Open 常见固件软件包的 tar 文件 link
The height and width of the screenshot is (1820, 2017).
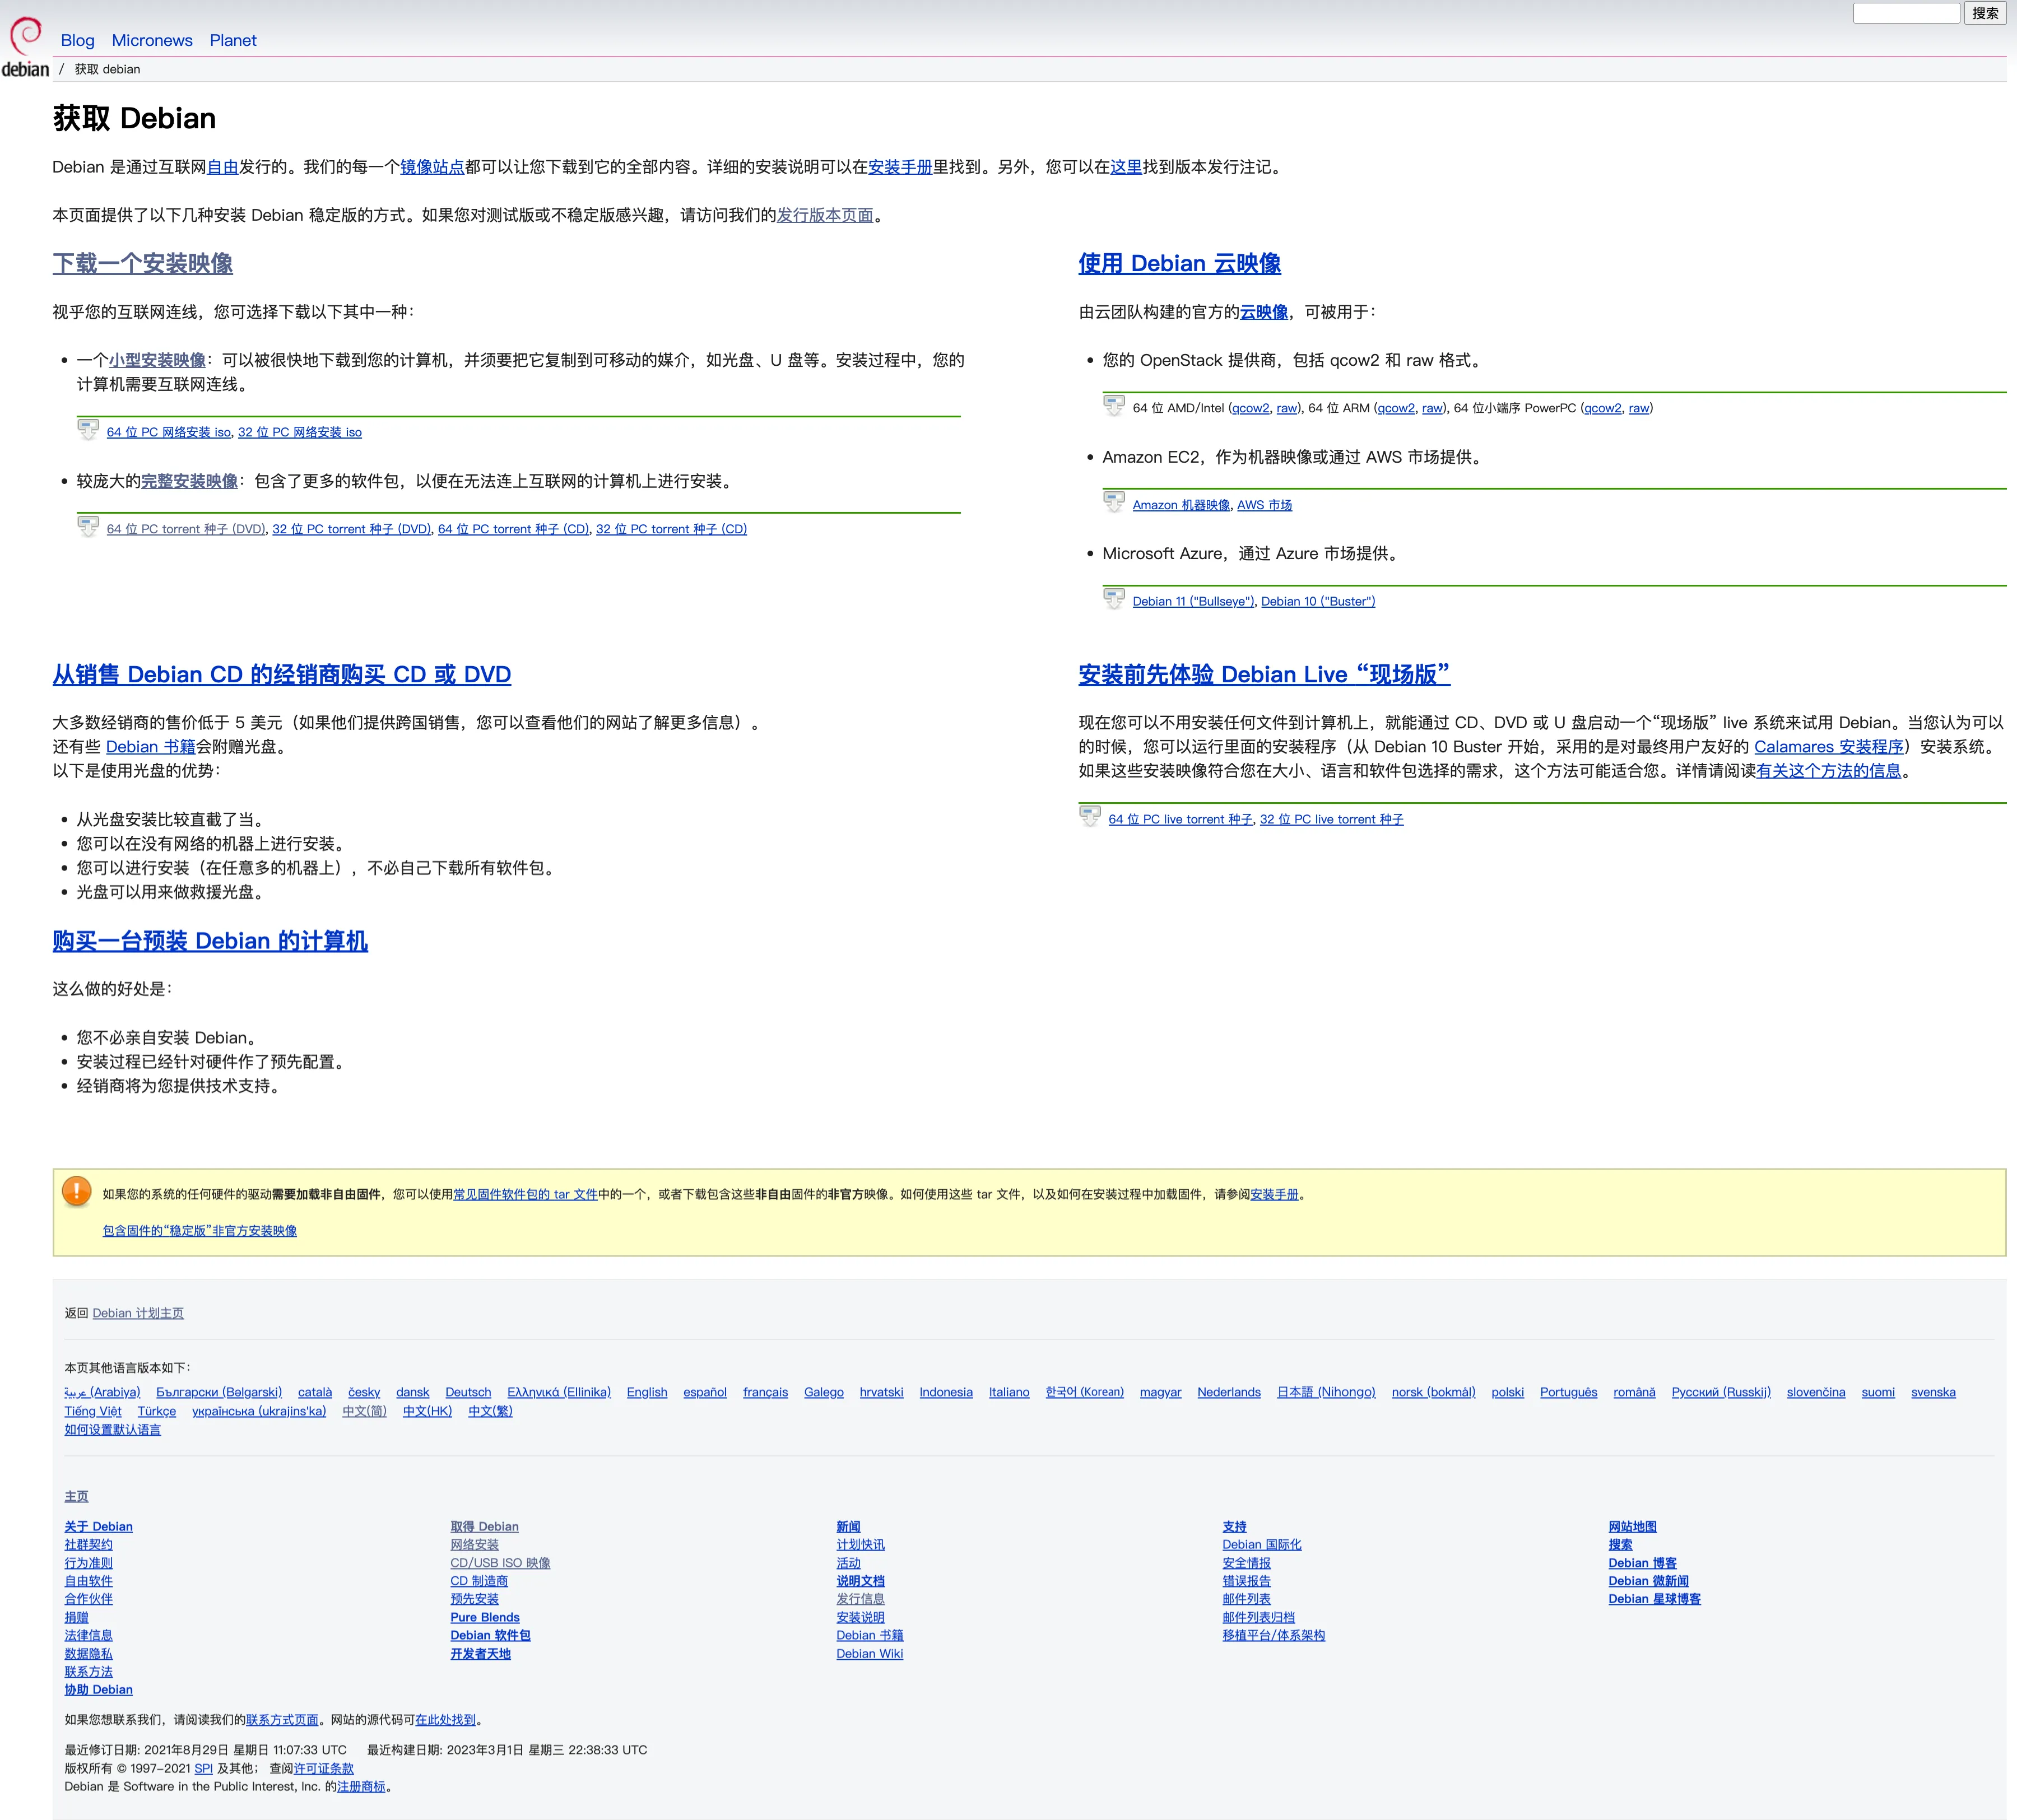pos(526,1194)
